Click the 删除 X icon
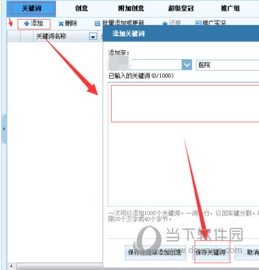Viewport: 259px width, 270px height. pos(61,24)
